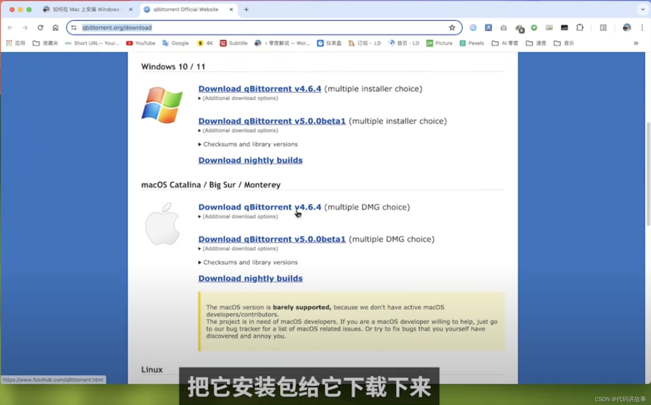Open the 音乐 bookmarks folder
Screen dimensions: 651x405
pyautogui.click(x=564, y=43)
